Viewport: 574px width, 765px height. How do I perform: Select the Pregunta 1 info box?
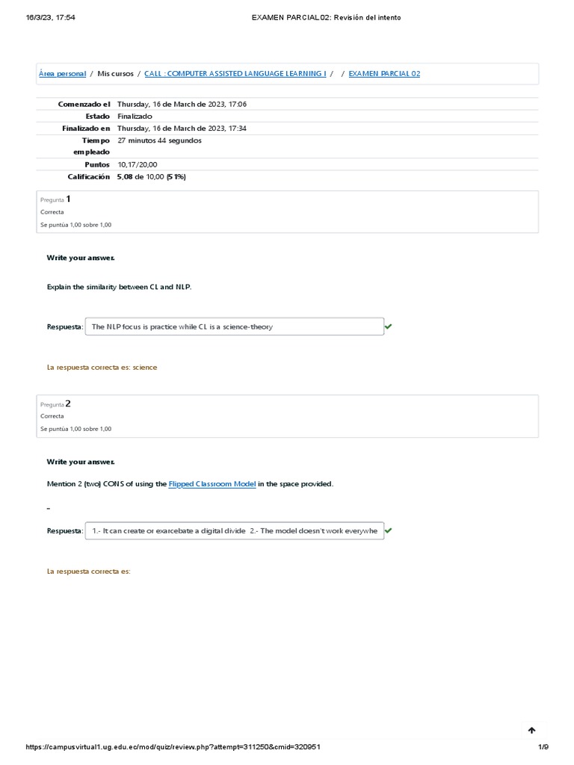(x=287, y=211)
